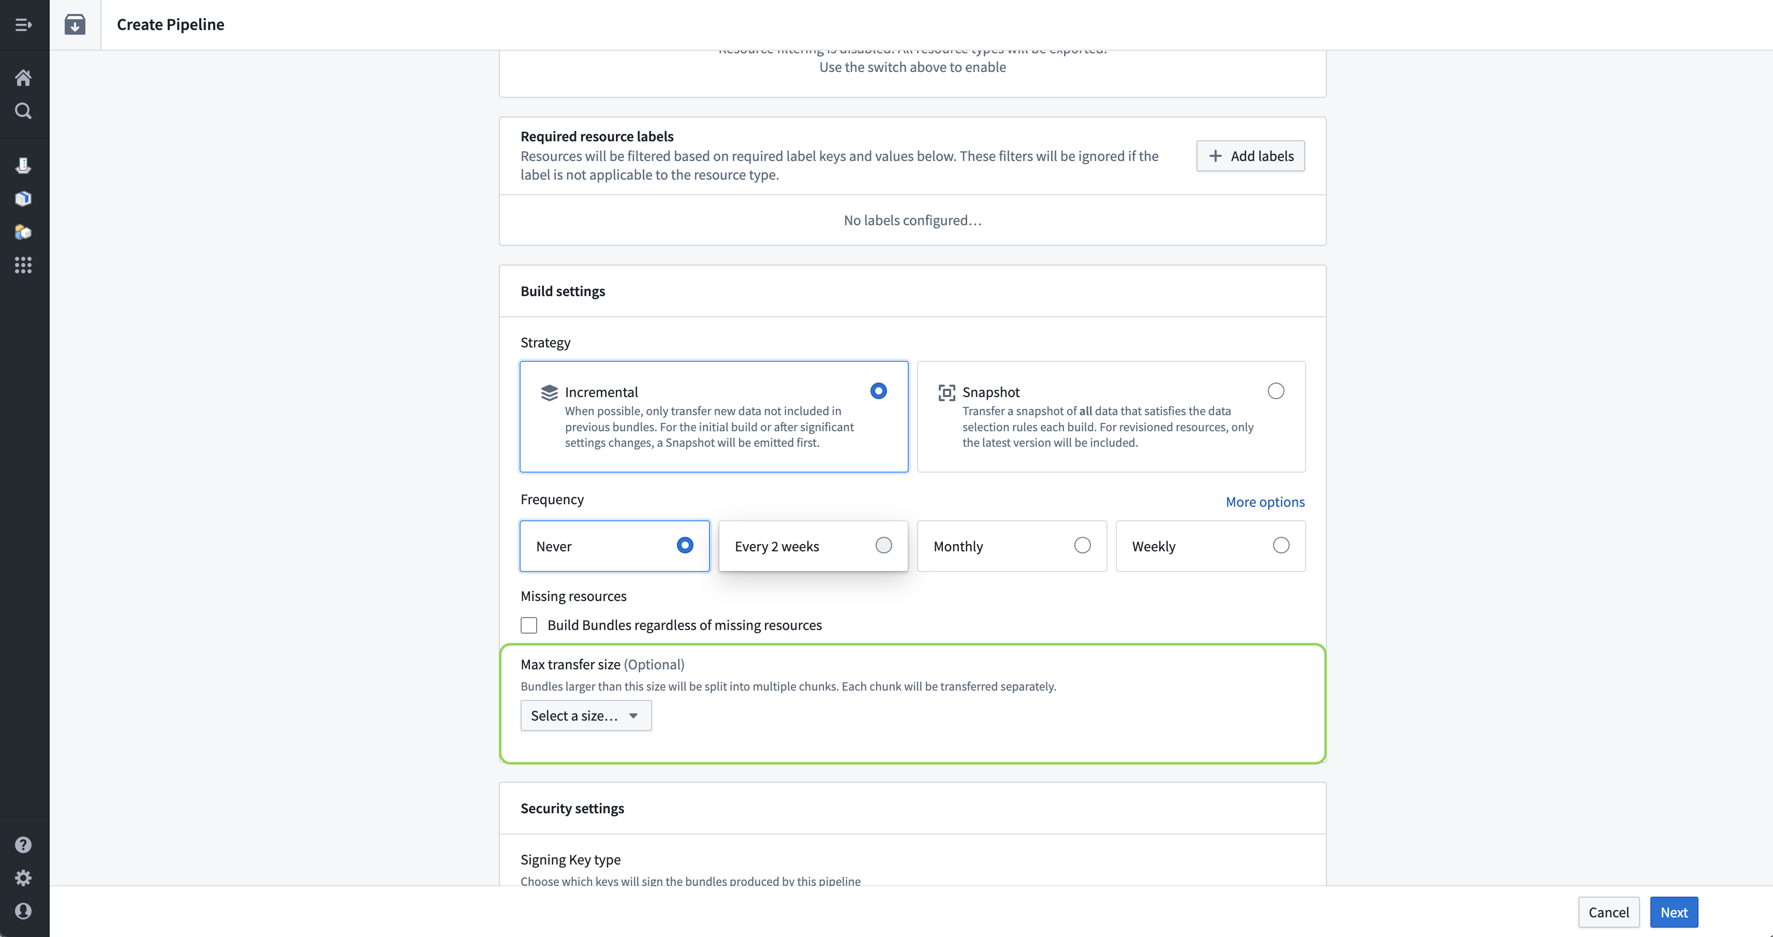Open the settings gear icon
Image resolution: width=1773 pixels, height=937 pixels.
pos(23,878)
